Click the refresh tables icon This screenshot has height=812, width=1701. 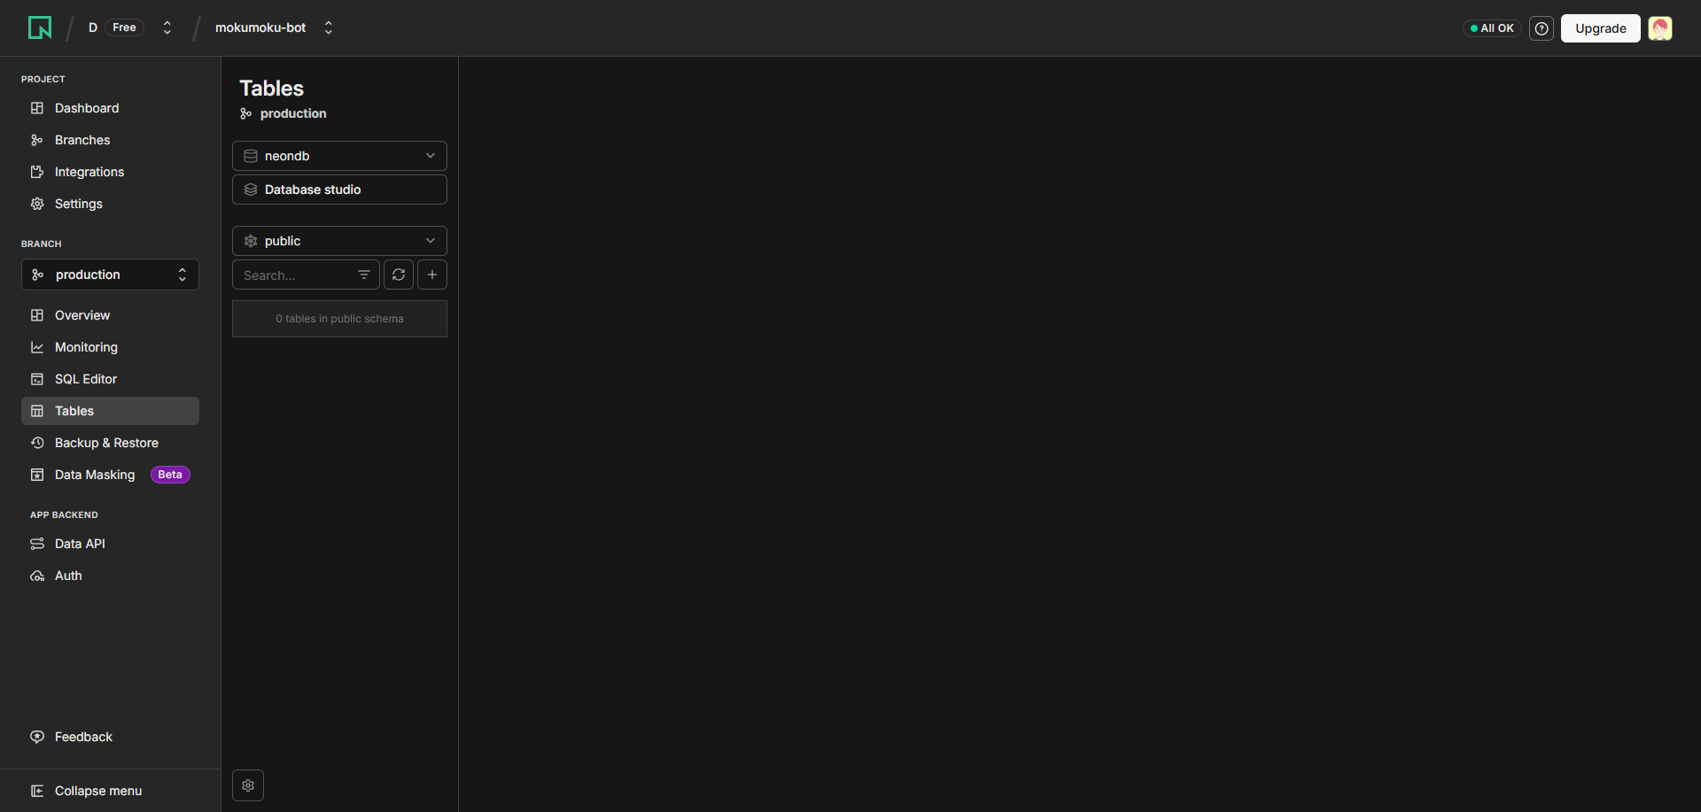[x=399, y=275]
